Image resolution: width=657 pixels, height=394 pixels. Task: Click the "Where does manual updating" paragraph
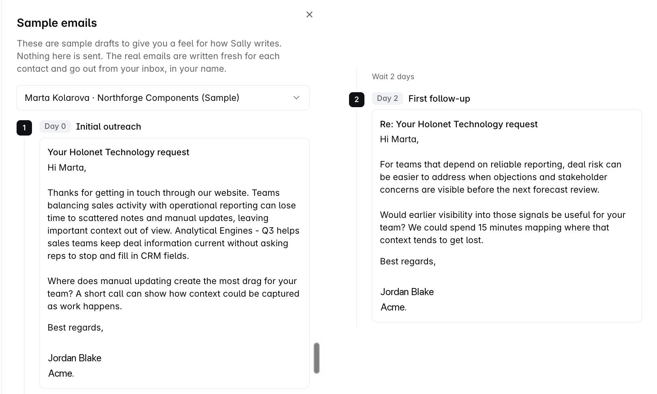click(x=174, y=294)
